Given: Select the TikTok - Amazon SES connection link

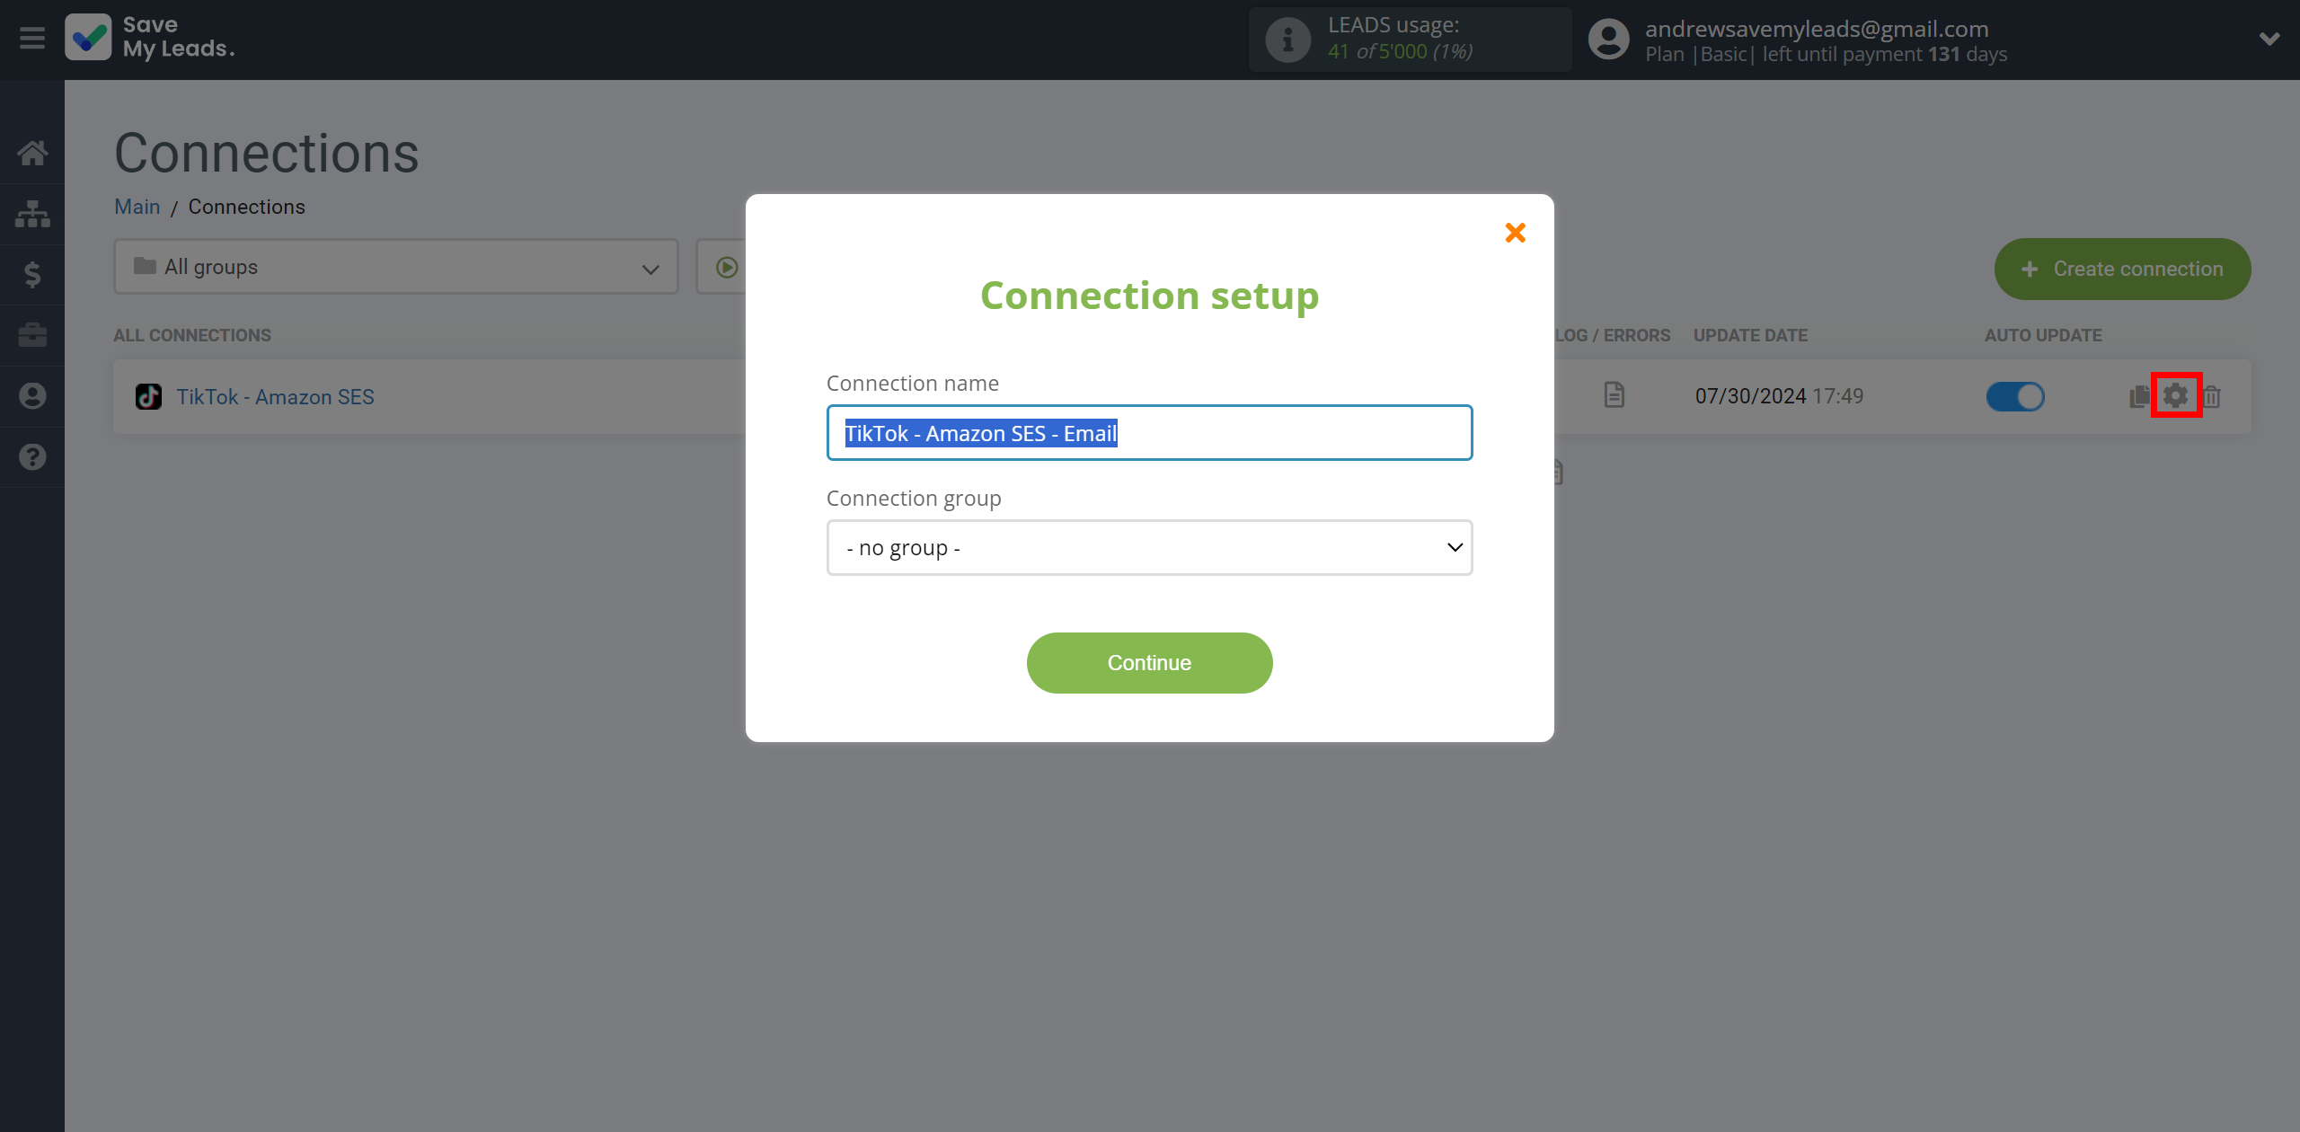Looking at the screenshot, I should pos(273,396).
